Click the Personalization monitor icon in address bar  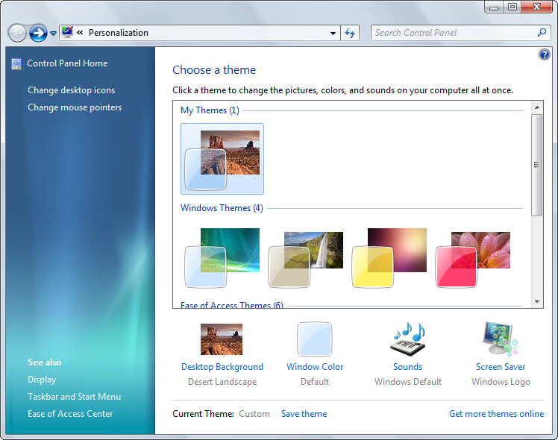(67, 32)
